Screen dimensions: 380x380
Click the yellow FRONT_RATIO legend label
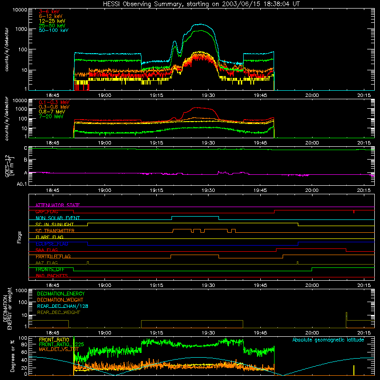[x=54, y=340]
